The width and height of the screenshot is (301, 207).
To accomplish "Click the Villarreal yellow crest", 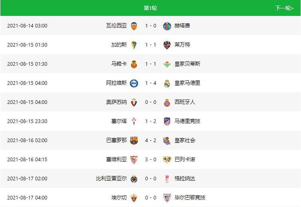I will (x=134, y=179).
